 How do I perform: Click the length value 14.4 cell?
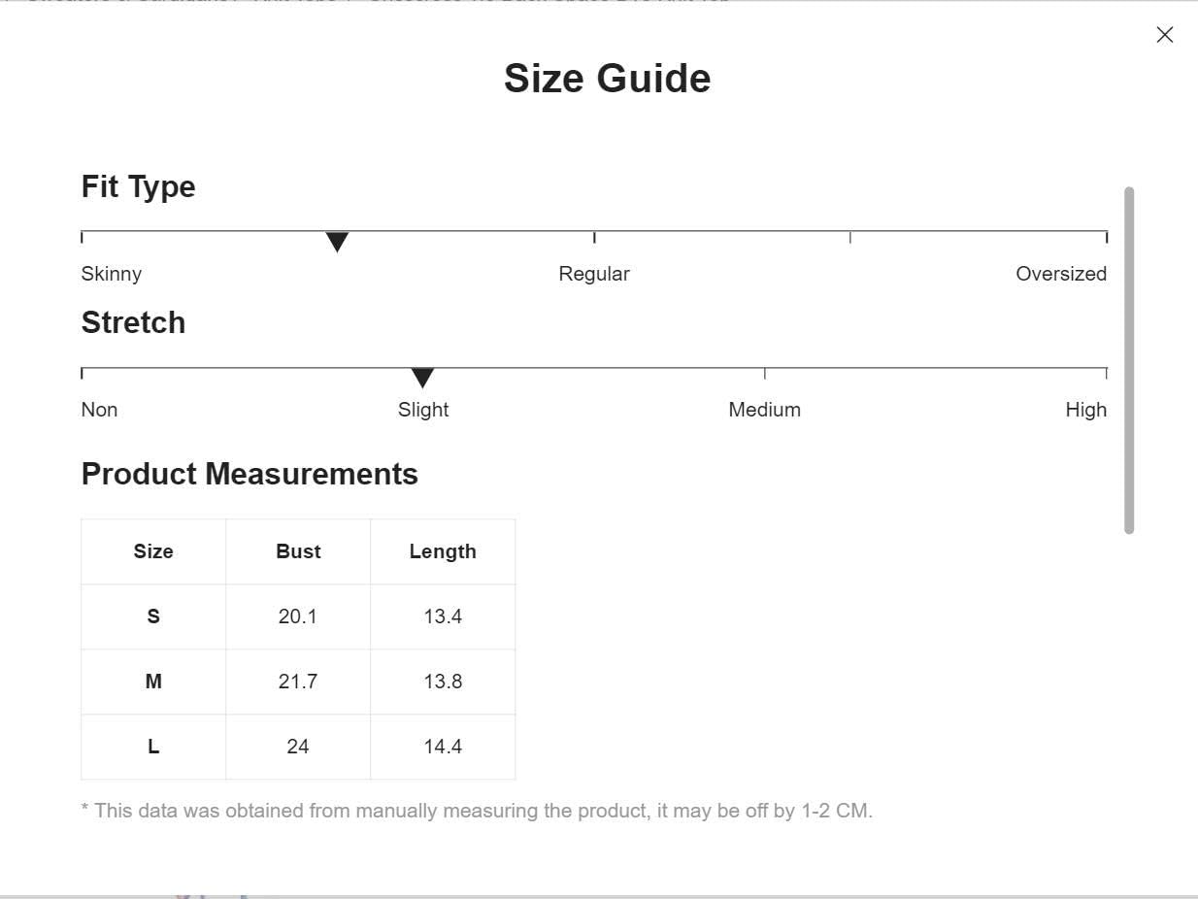(443, 747)
